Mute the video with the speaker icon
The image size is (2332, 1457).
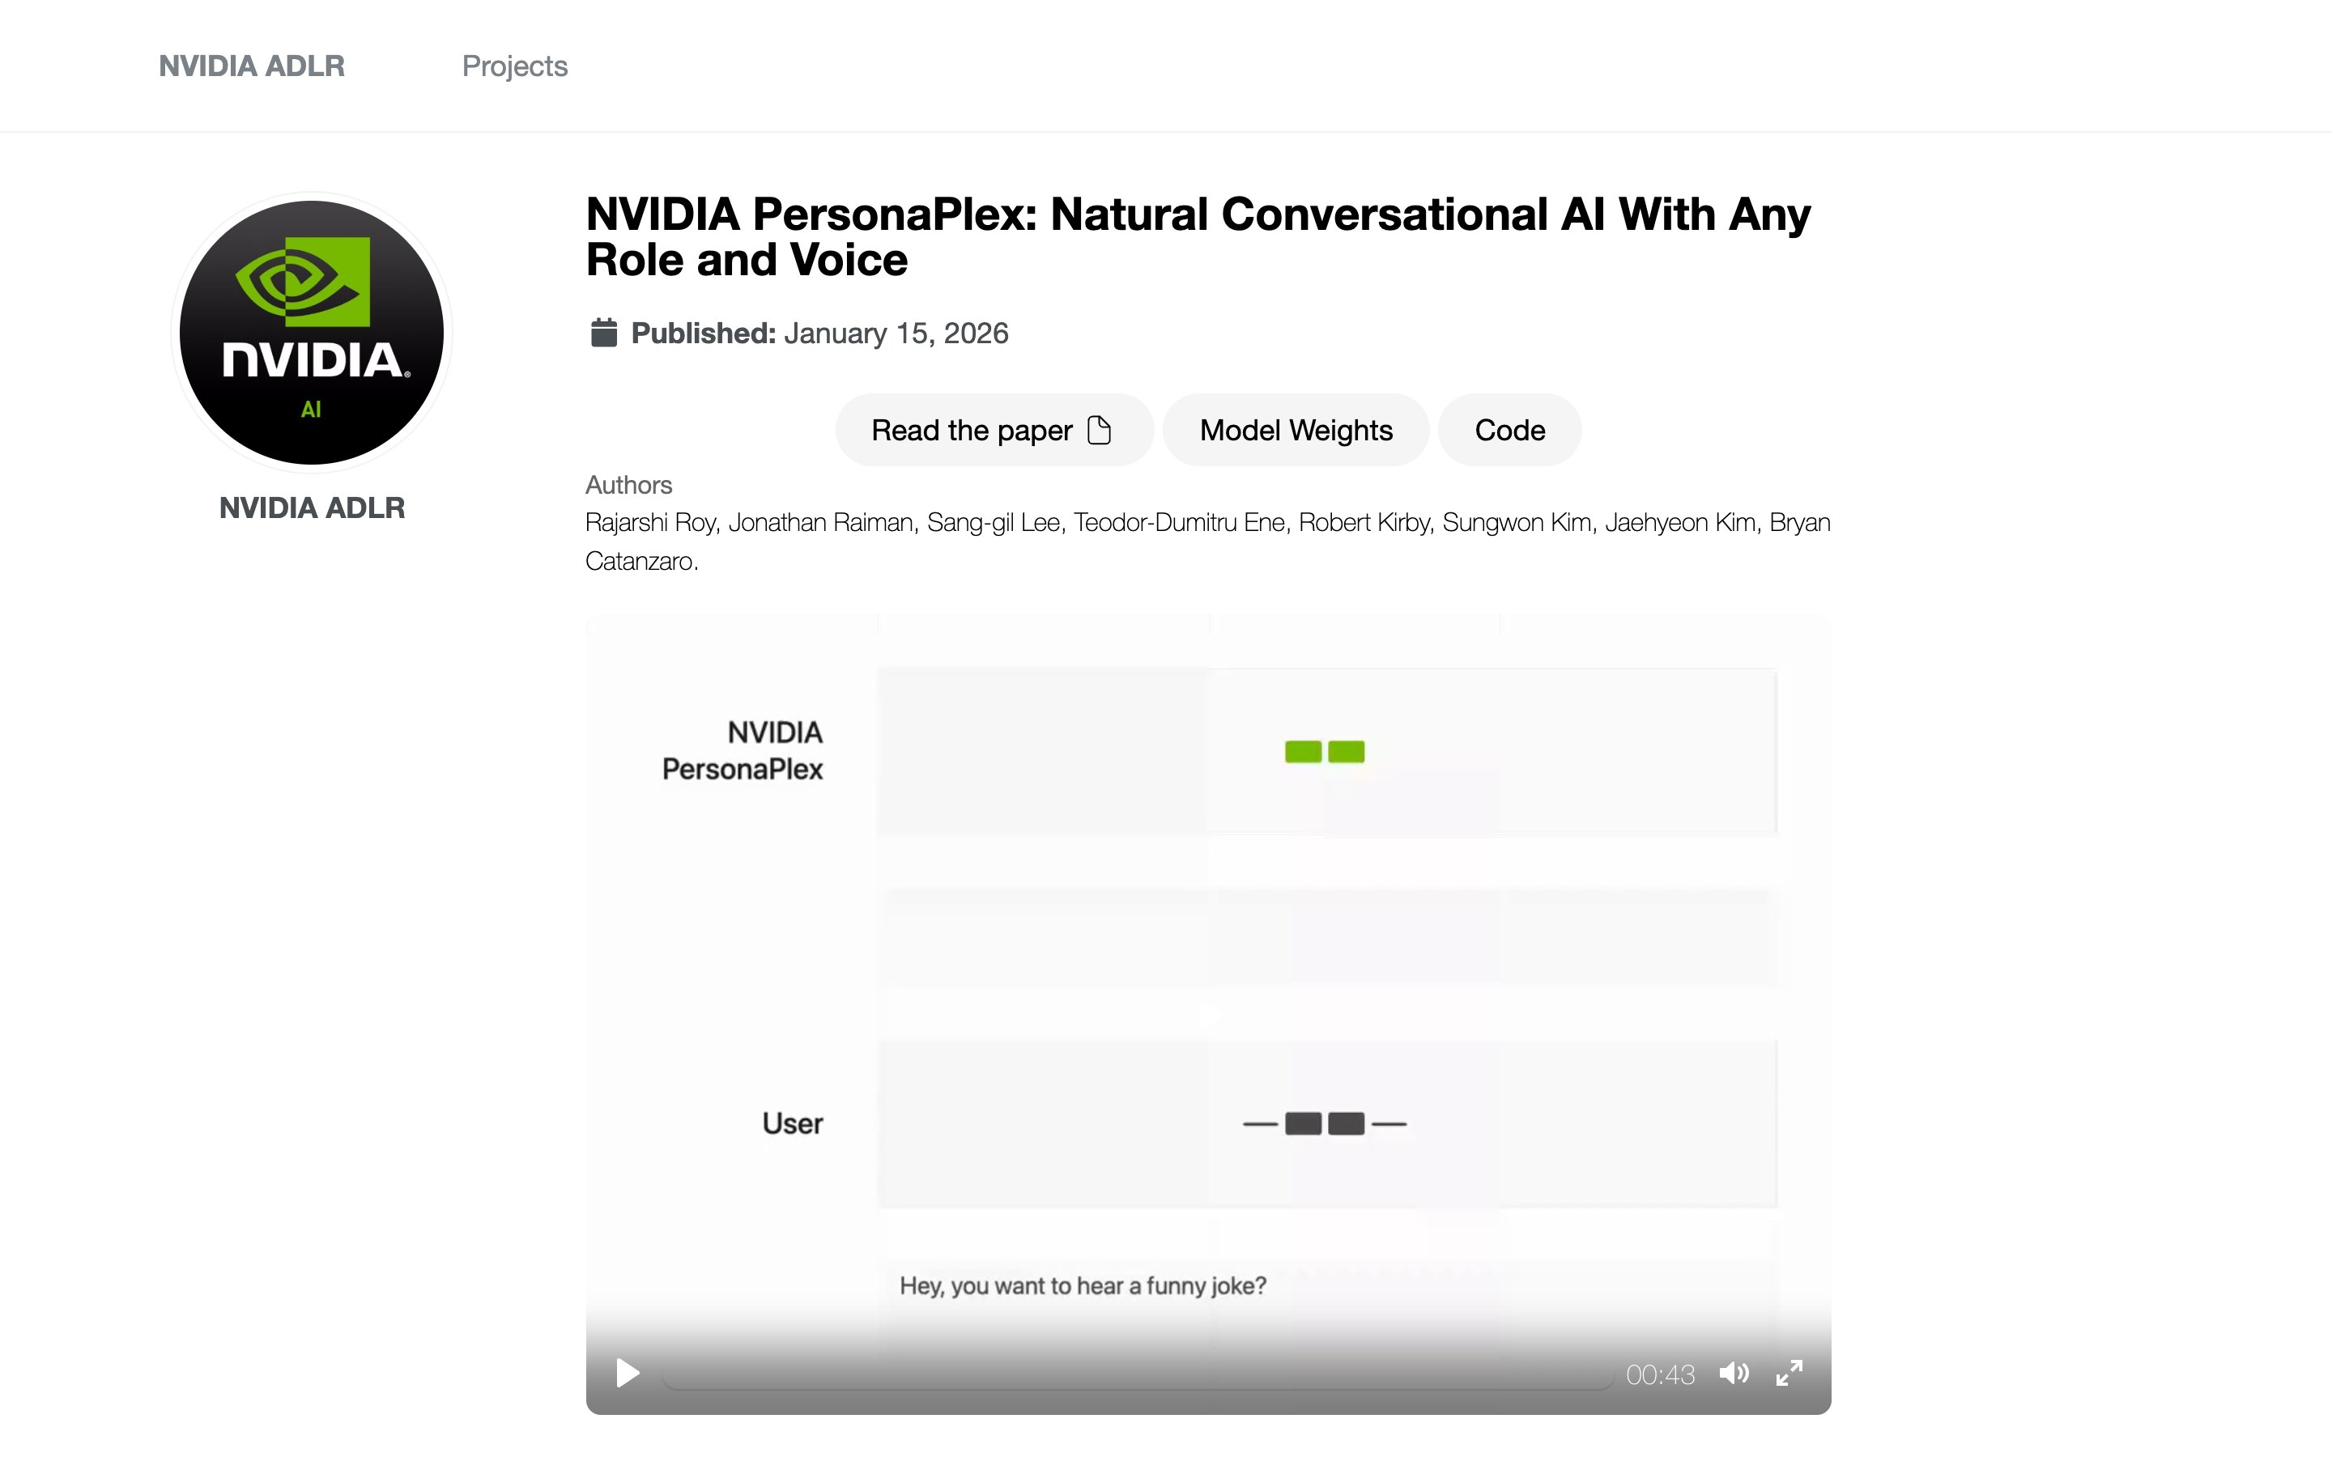point(1734,1373)
